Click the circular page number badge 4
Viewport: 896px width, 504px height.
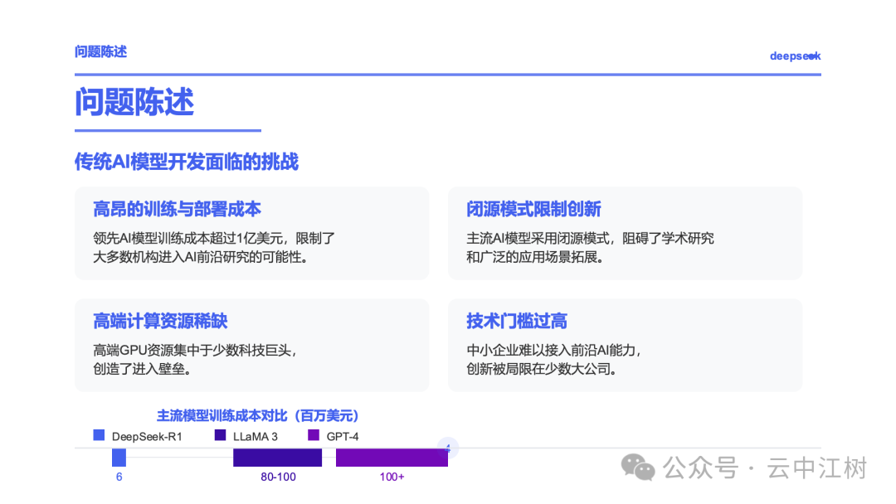[448, 448]
